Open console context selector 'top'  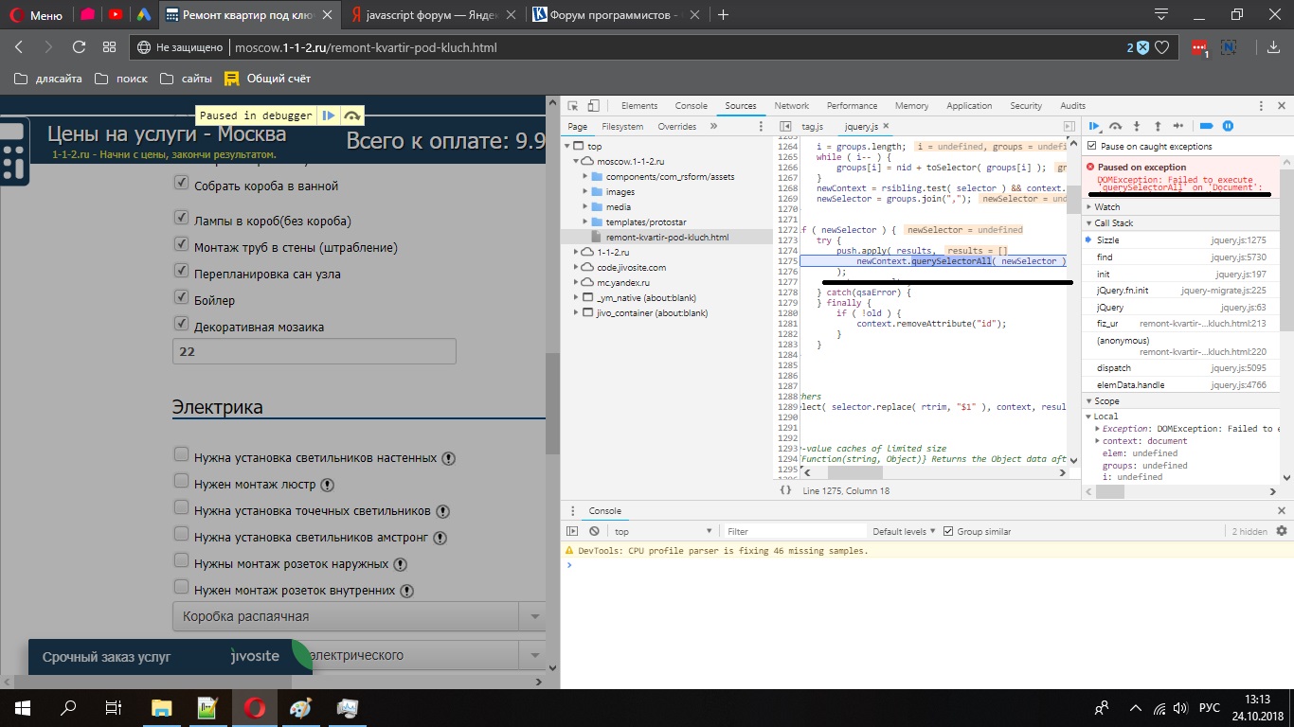coord(663,531)
